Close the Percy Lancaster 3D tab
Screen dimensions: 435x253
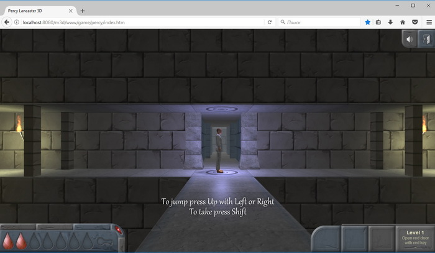(70, 11)
